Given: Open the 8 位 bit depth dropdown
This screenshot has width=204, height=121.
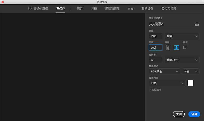Looking at the screenshot, I should point(191,72).
